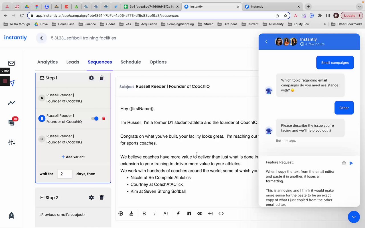
Task: Switch to code view with the <> icon
Action: coord(221,213)
